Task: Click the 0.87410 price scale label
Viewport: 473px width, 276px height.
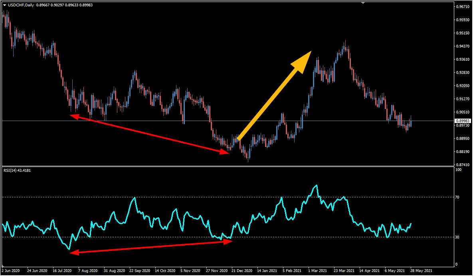Action: [464, 165]
